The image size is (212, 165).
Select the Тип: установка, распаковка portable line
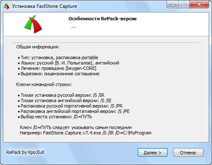[58, 57]
